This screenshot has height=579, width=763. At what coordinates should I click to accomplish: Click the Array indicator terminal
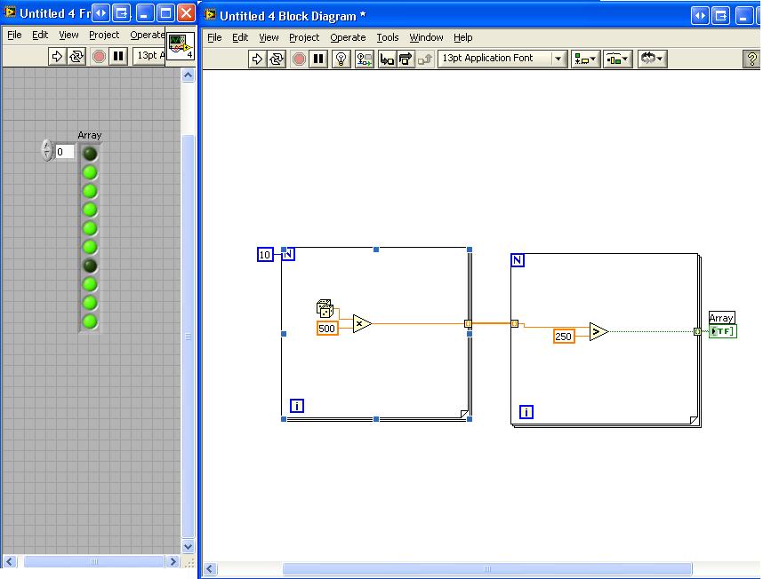[x=723, y=331]
